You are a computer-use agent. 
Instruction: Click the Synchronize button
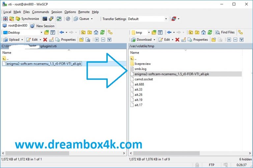[x=27, y=19]
